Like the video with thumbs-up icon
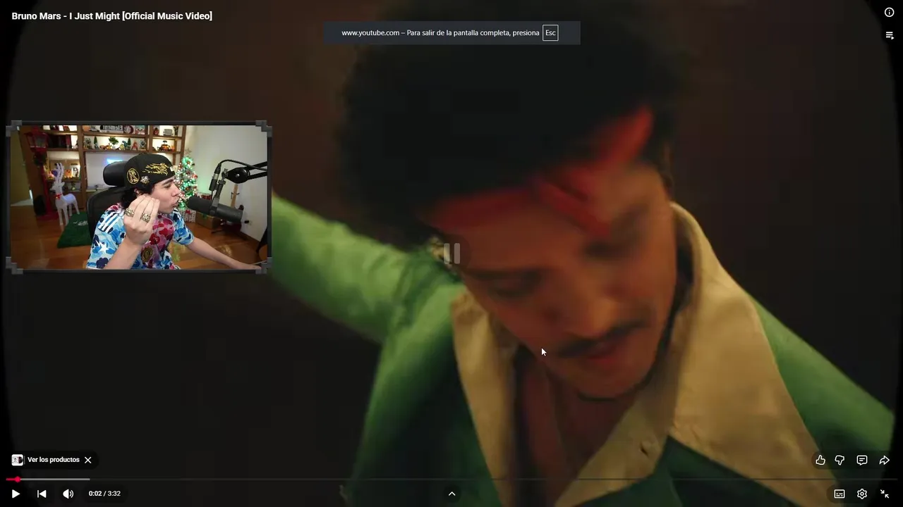Screen dimensions: 903x507 point(820,460)
